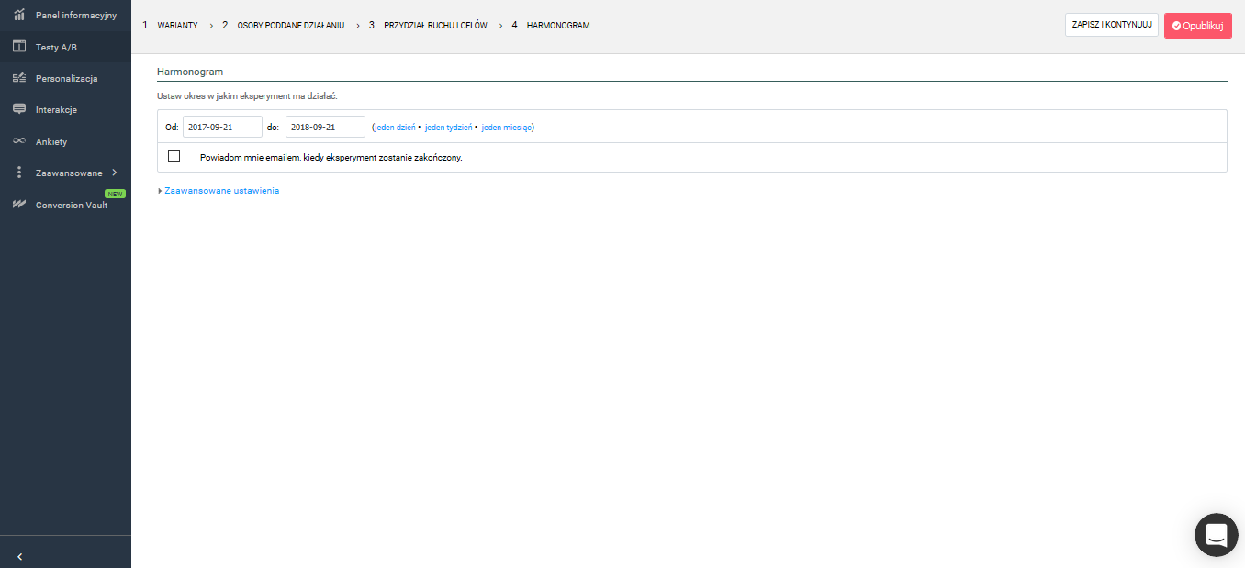Click the Testy A/B layout icon
This screenshot has height=568, width=1245.
click(19, 47)
